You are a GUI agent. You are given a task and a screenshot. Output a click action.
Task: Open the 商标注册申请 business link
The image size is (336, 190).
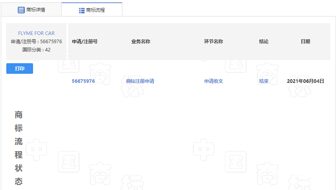pyautogui.click(x=140, y=81)
